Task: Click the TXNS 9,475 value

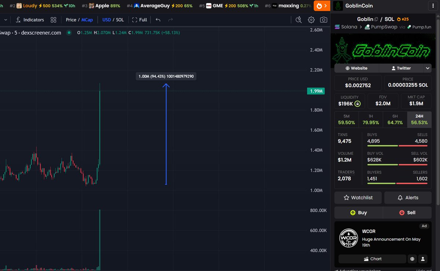Action: click(344, 141)
